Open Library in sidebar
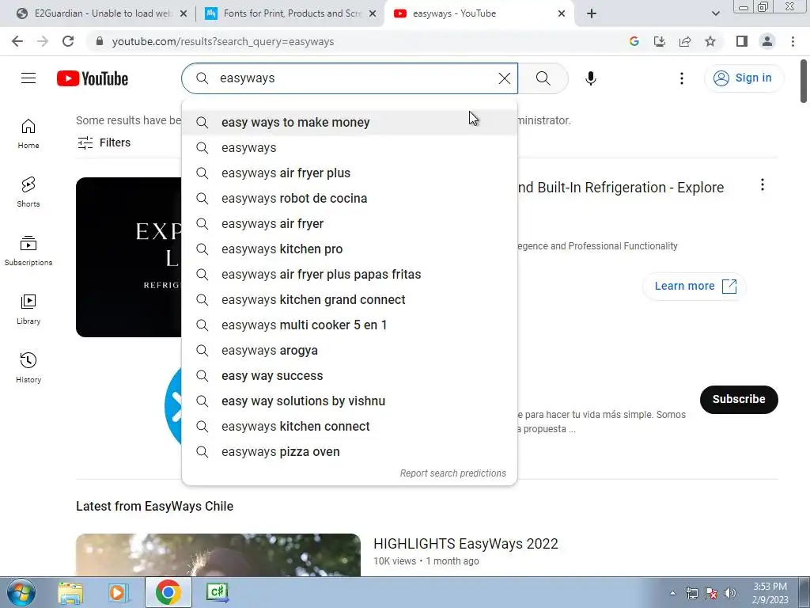This screenshot has height=608, width=810. [x=28, y=310]
